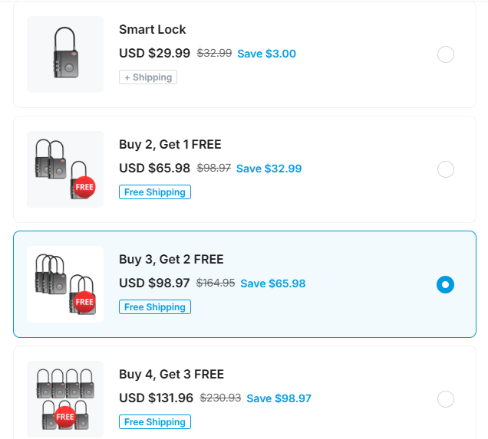Click the USD $131.96 price
Screen dimensions: 488x439
[157, 398]
